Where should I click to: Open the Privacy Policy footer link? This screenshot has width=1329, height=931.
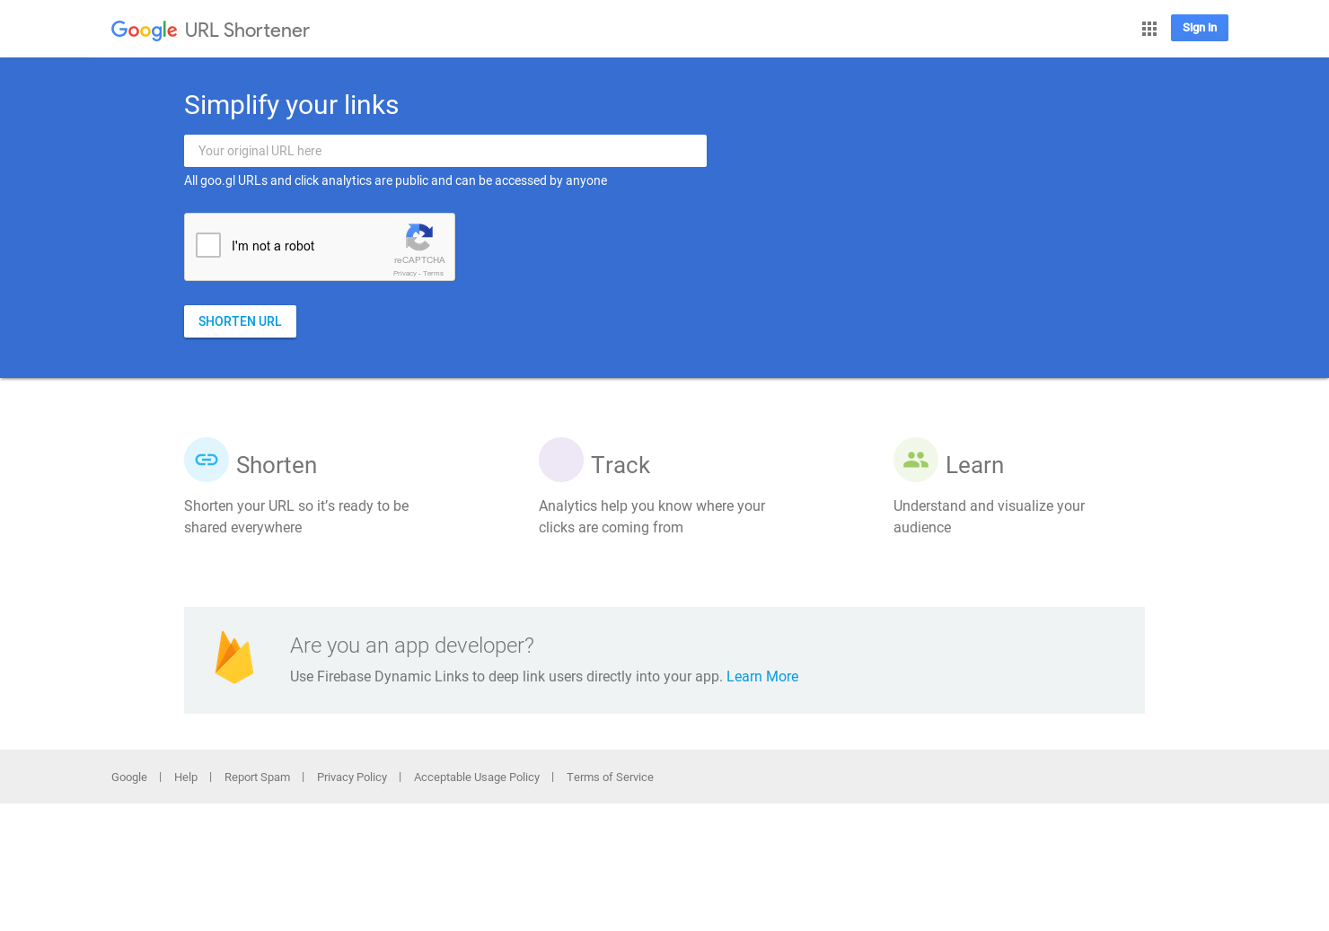tap(352, 777)
